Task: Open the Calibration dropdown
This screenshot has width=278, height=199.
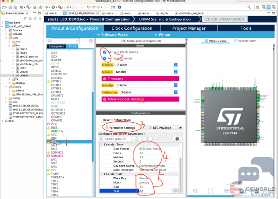Action: pos(148,92)
